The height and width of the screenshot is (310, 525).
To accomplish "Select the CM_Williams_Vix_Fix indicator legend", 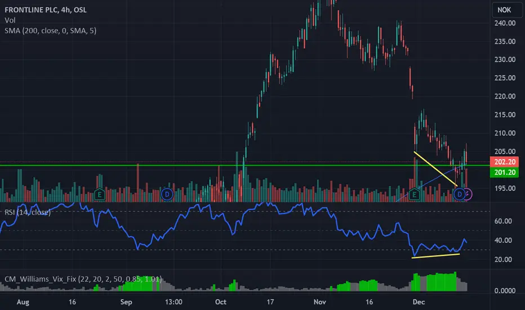I will tap(83, 279).
